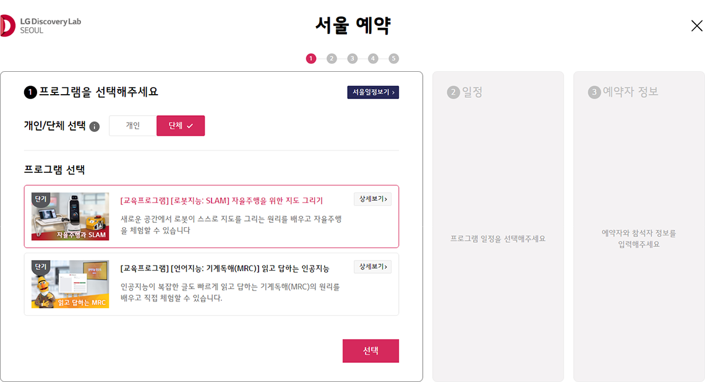705x382 pixels.
Task: Click step 1 indicator circle
Action: pyautogui.click(x=310, y=58)
